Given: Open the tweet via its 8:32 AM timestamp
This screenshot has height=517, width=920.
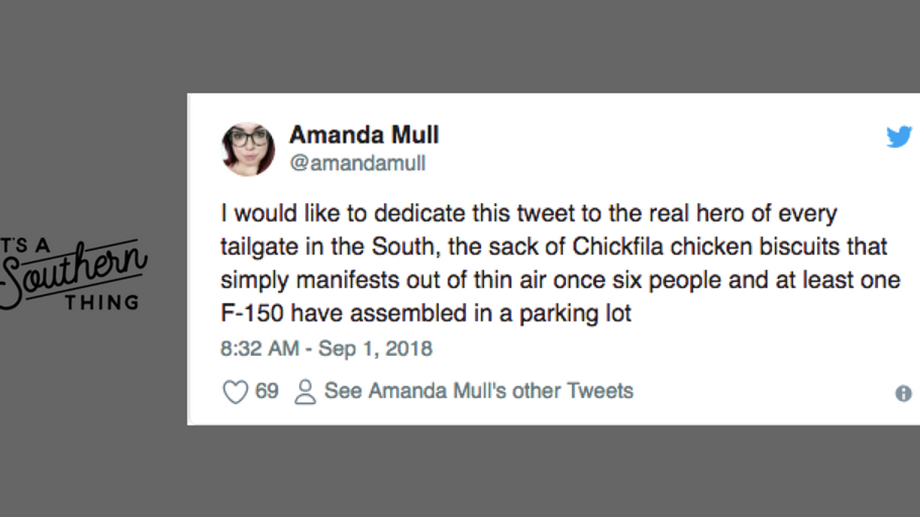Looking at the screenshot, I should 259,348.
